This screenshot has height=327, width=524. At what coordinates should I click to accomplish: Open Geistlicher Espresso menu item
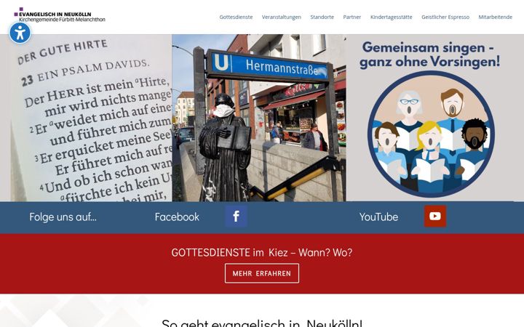445,17
